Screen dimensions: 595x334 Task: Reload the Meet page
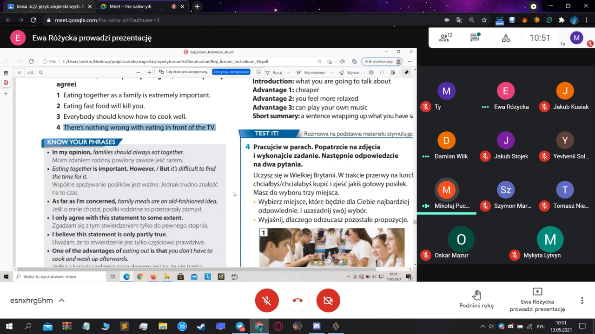click(x=33, y=20)
